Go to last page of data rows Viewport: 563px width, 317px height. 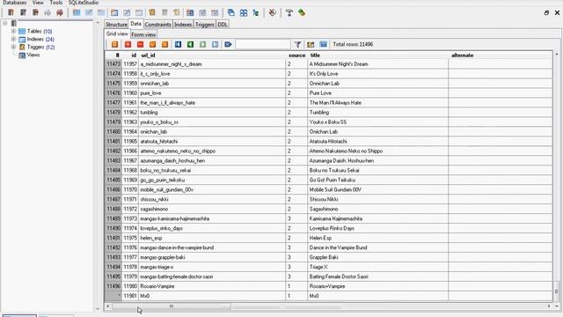tap(215, 44)
